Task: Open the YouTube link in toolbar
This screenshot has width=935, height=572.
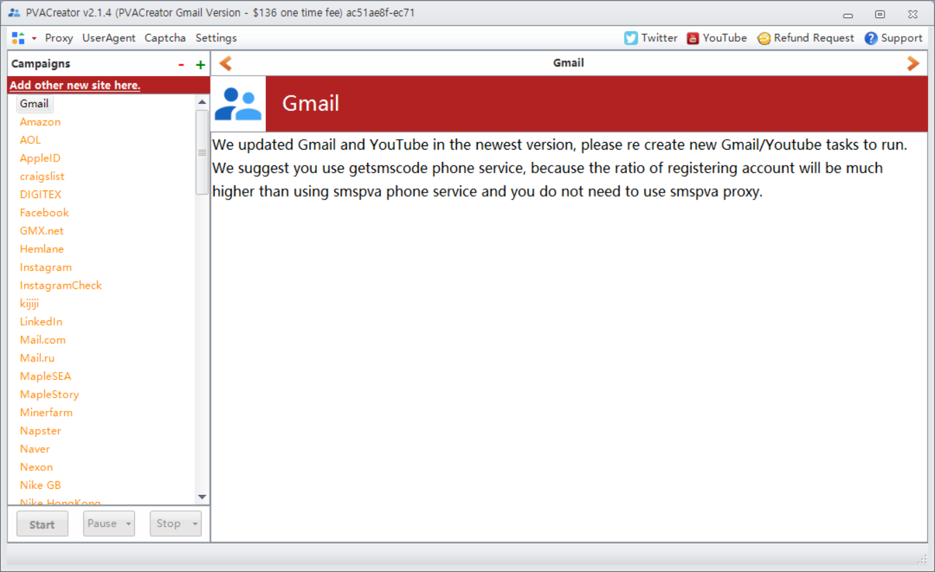Action: tap(716, 38)
